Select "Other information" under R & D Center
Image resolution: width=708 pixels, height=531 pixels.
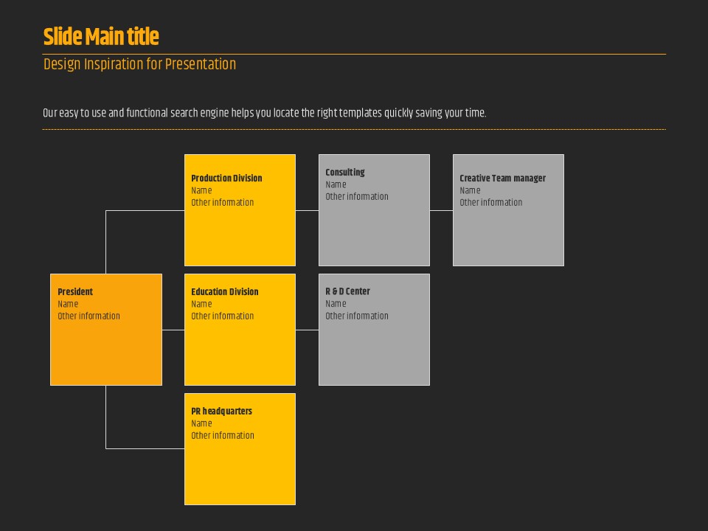[x=357, y=316]
